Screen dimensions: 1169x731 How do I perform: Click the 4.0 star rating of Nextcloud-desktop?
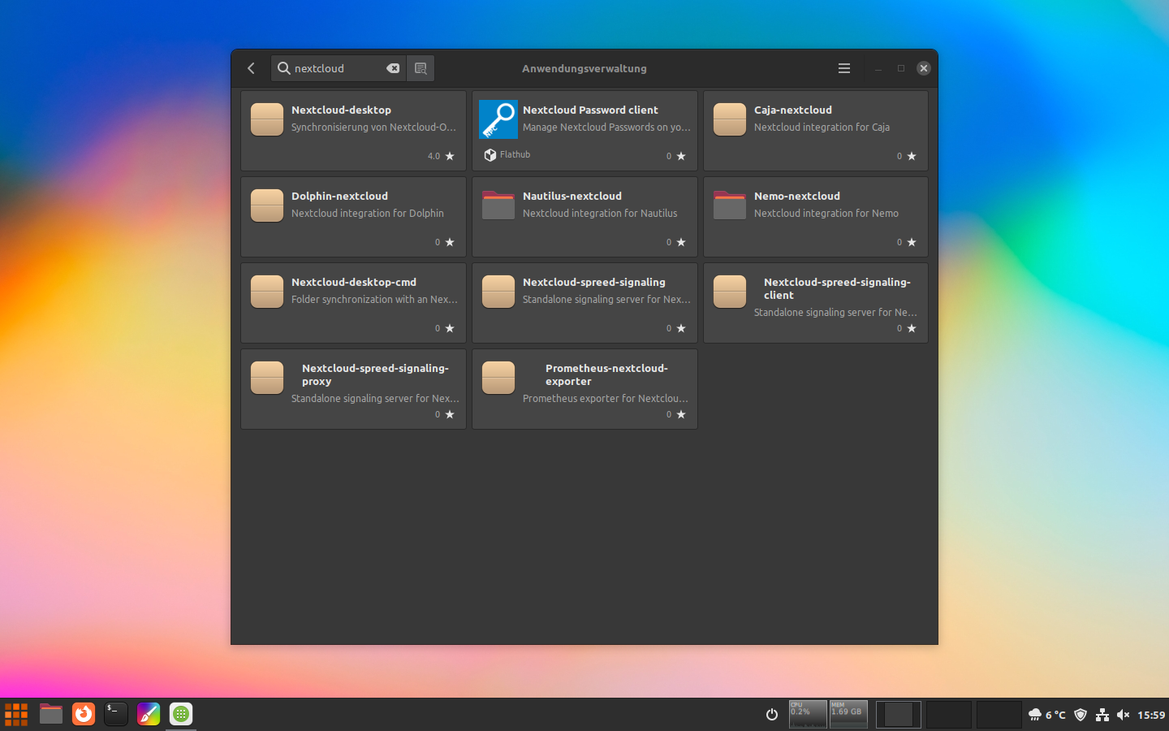(440, 156)
